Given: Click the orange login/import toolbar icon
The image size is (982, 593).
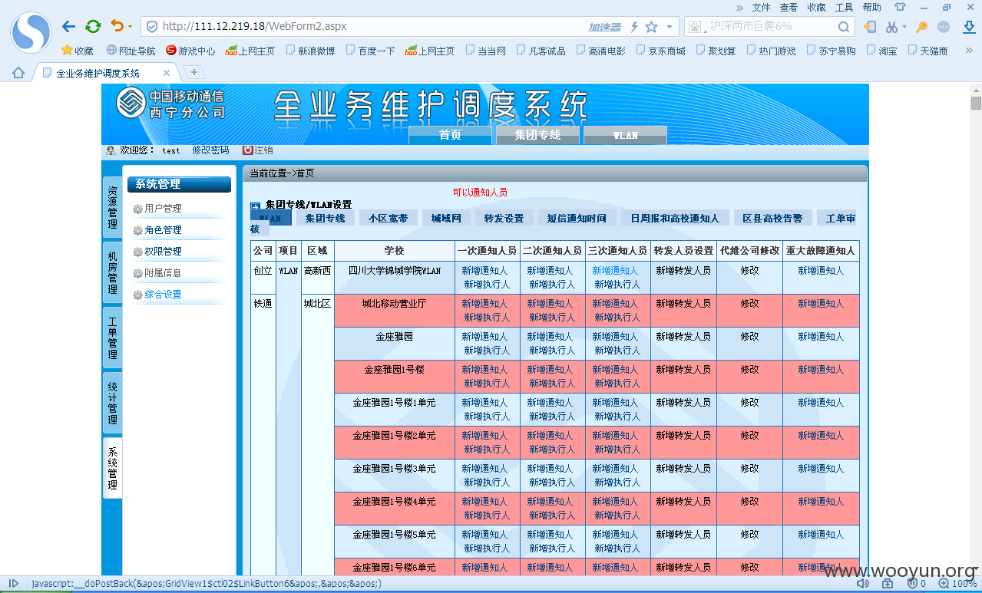Looking at the screenshot, I should click(x=869, y=27).
